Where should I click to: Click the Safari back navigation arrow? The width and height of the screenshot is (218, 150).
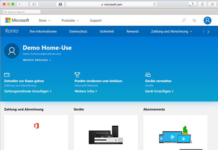[20, 4]
